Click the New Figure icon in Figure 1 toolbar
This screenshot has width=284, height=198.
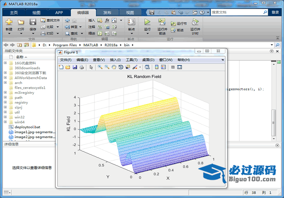tap(61, 67)
